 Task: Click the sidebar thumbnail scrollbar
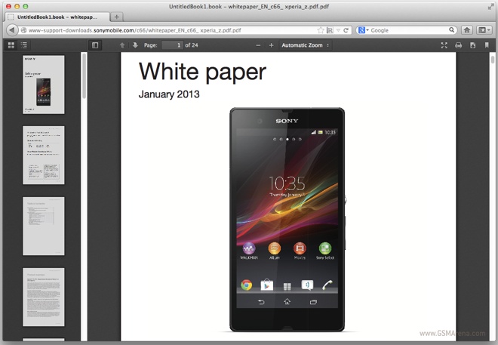(85, 76)
